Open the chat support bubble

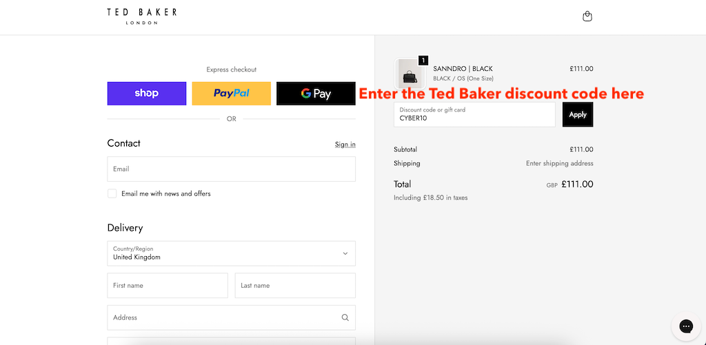point(686,326)
